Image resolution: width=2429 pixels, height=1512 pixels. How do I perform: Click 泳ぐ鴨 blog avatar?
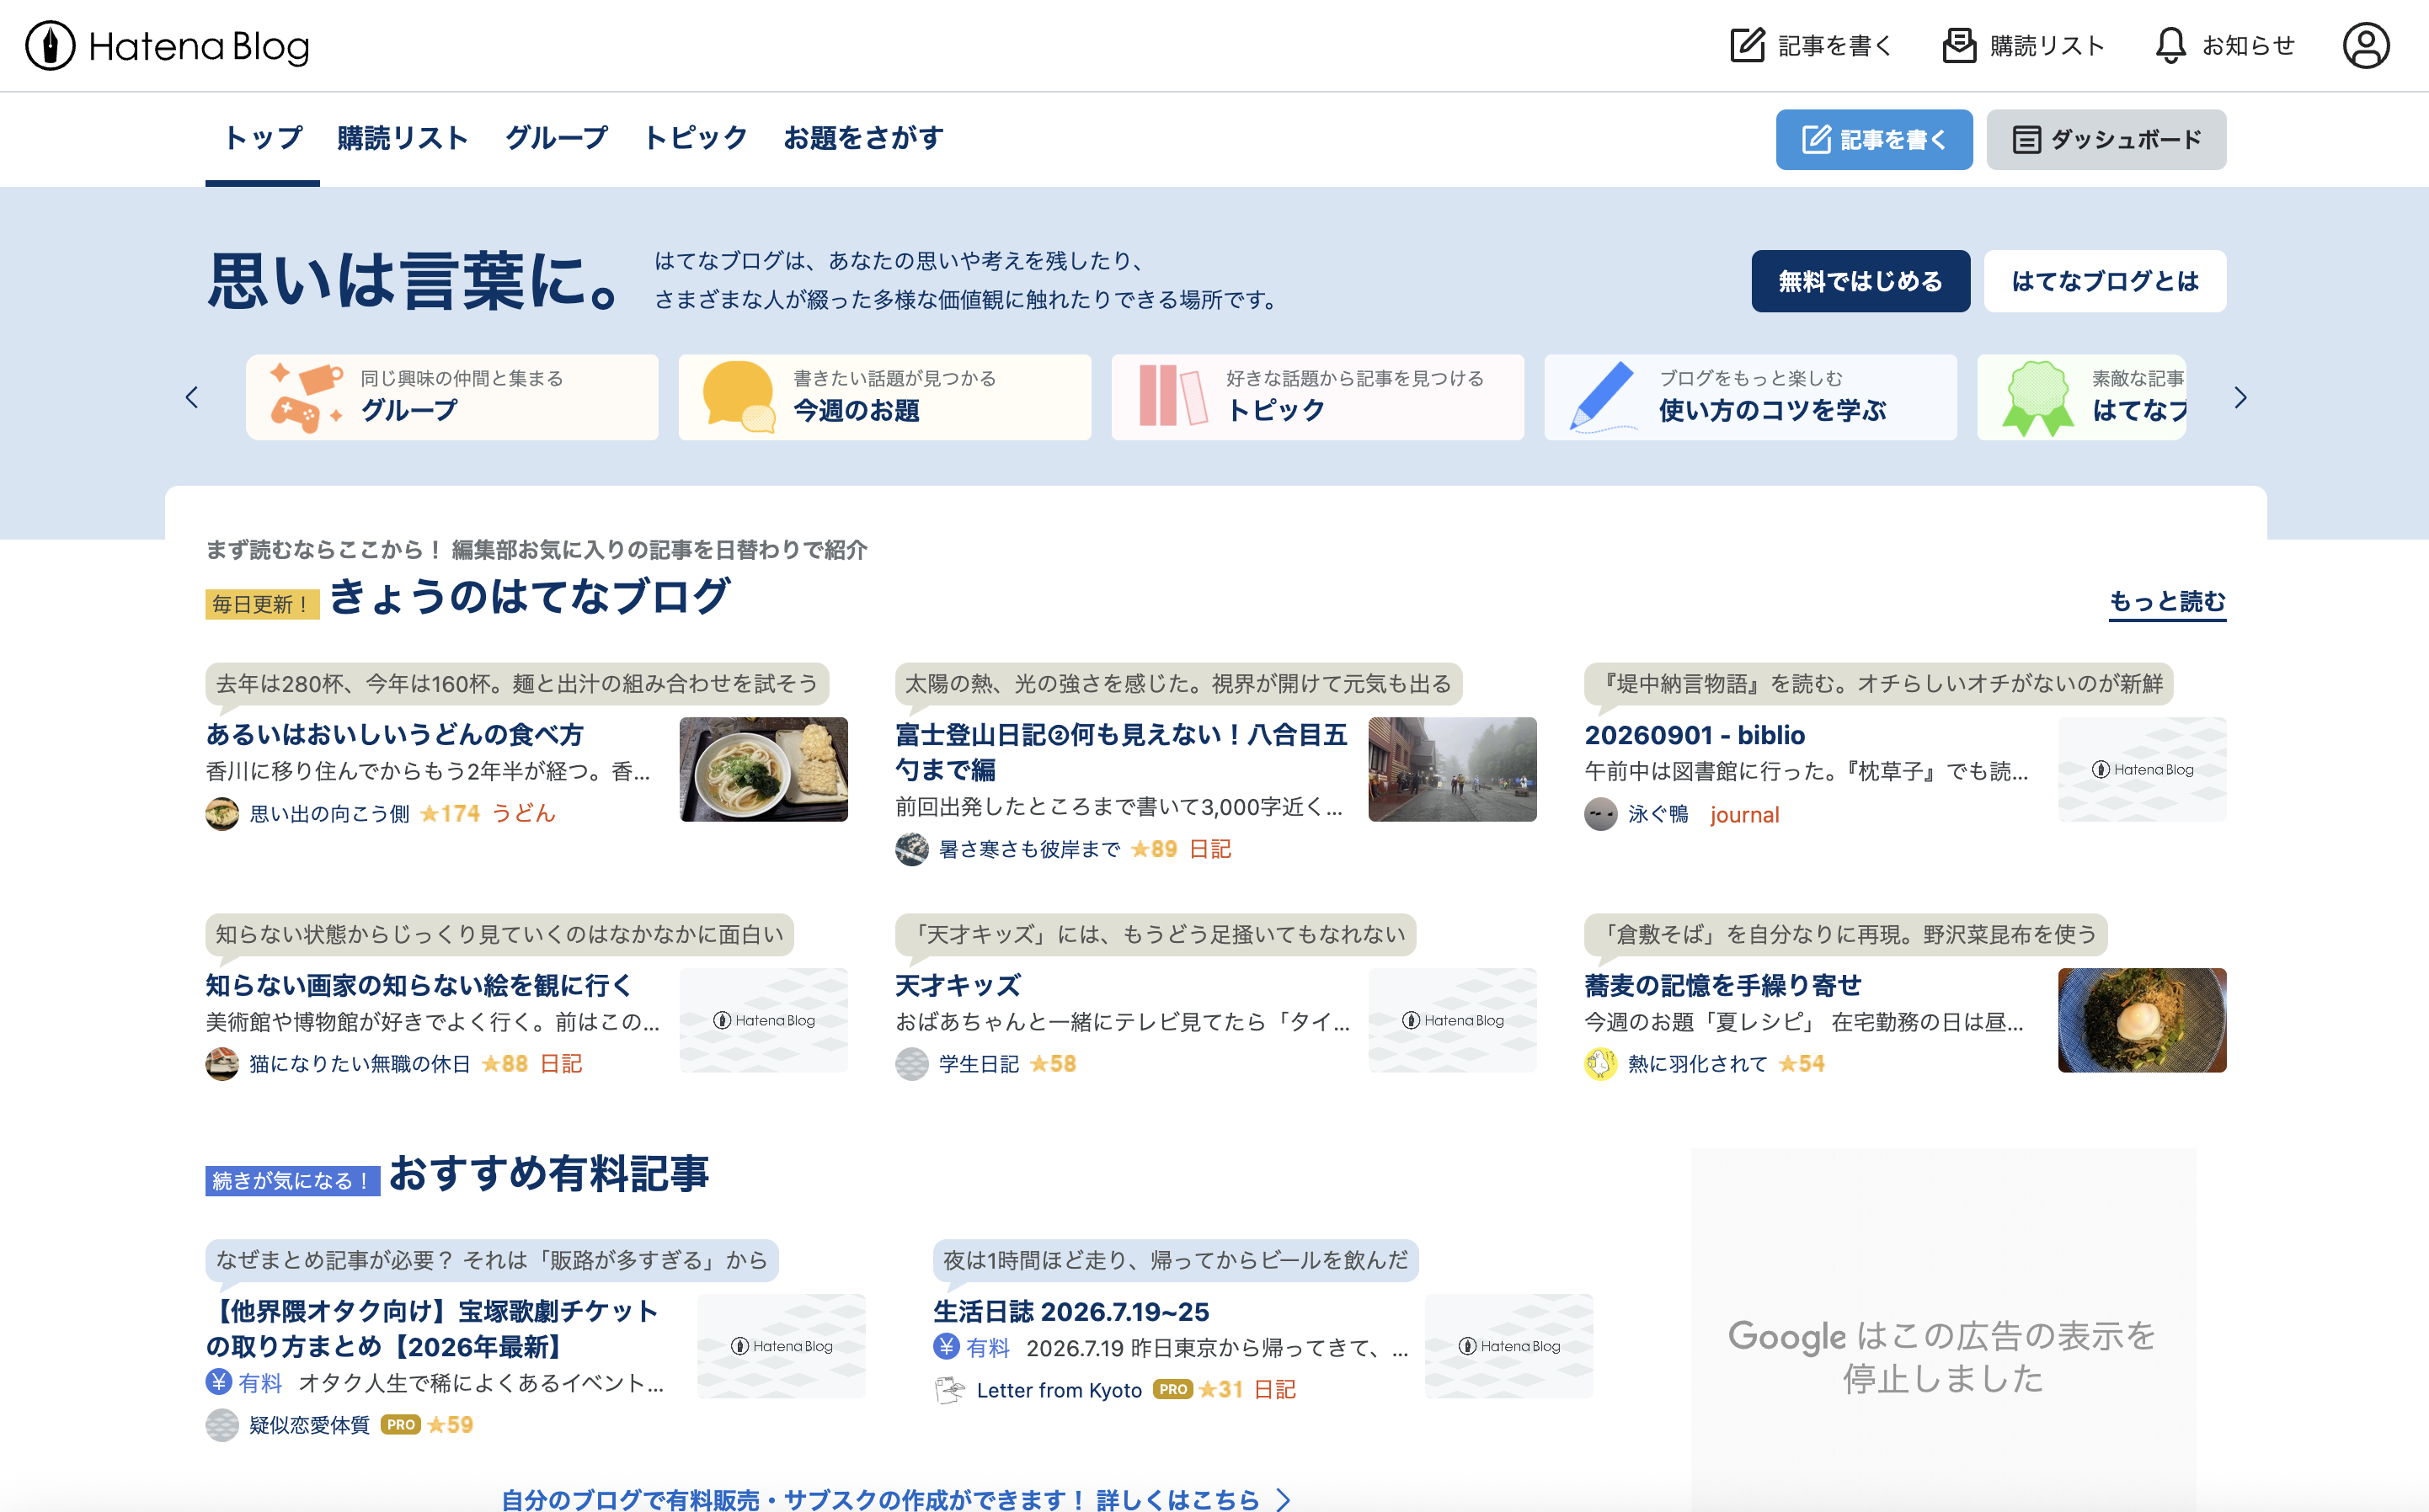pyautogui.click(x=1600, y=814)
